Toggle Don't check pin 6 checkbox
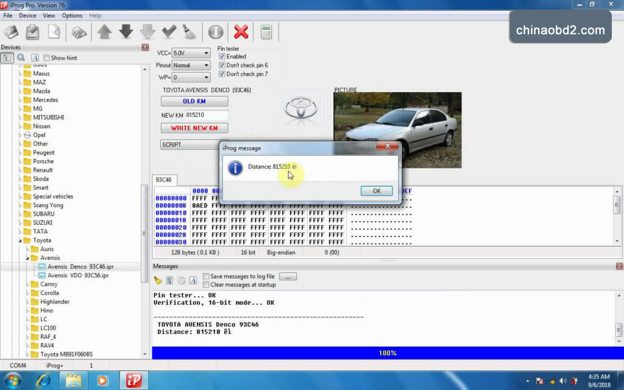Screen dimensions: 624x390 (222, 65)
